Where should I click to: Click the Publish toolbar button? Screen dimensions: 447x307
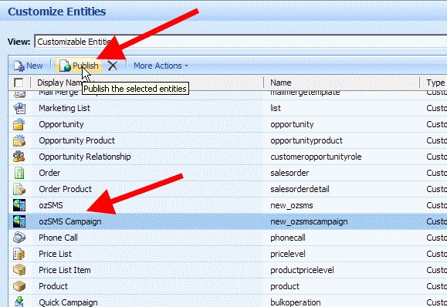tap(79, 66)
